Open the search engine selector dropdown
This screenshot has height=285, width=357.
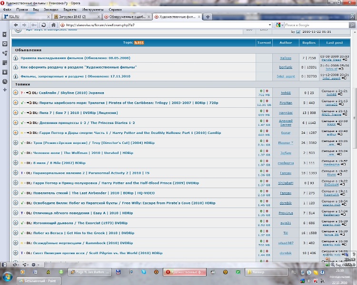point(280,25)
